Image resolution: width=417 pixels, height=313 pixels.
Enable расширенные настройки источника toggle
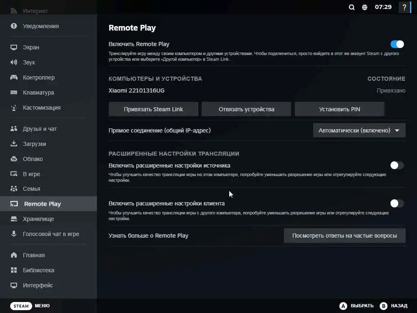coord(397,165)
